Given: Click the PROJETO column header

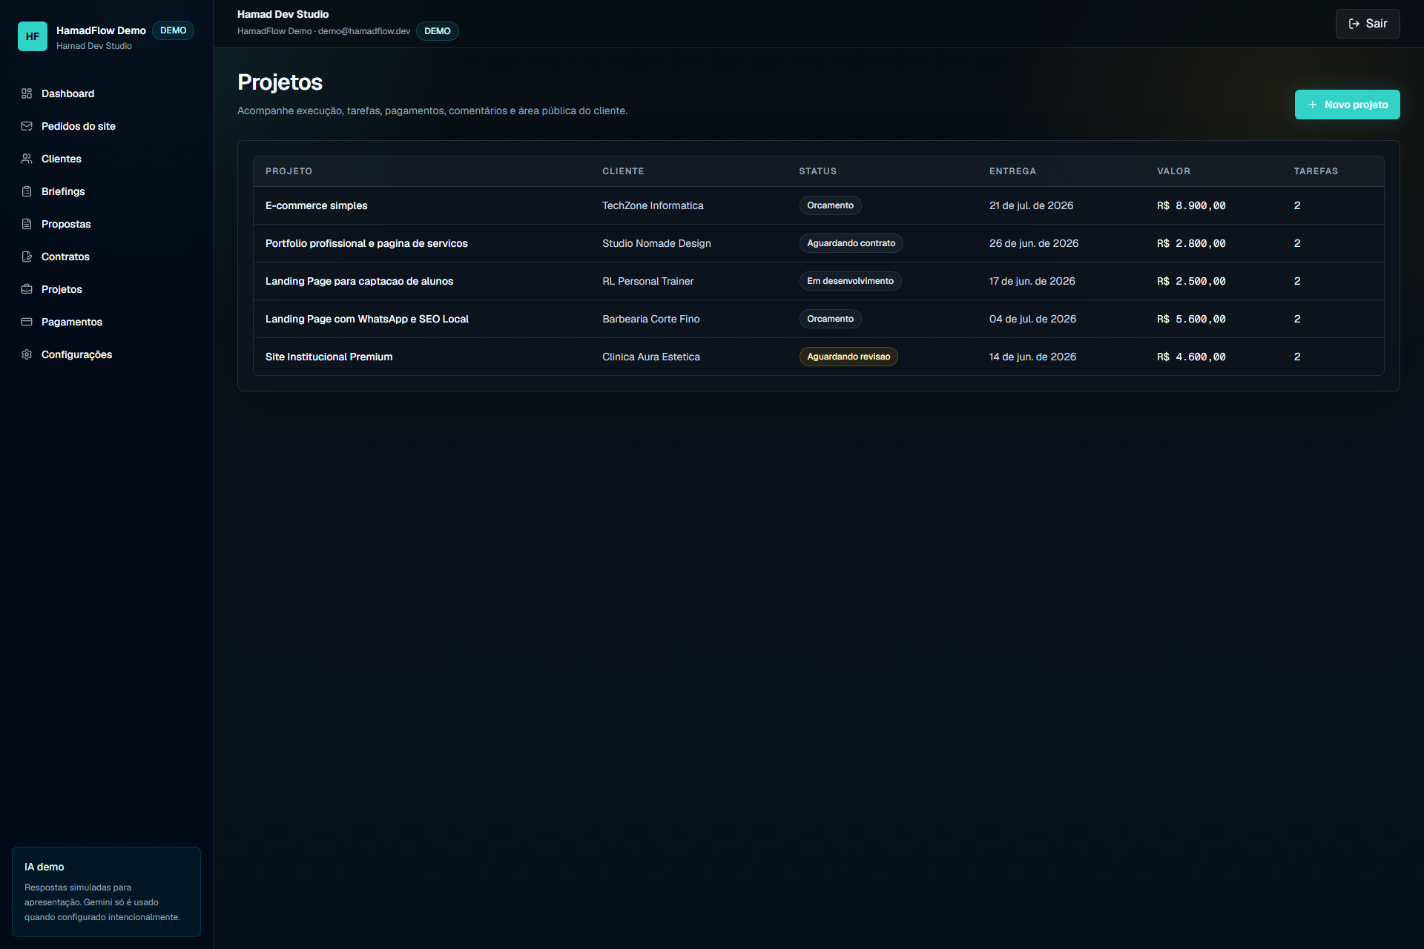Looking at the screenshot, I should pyautogui.click(x=289, y=171).
